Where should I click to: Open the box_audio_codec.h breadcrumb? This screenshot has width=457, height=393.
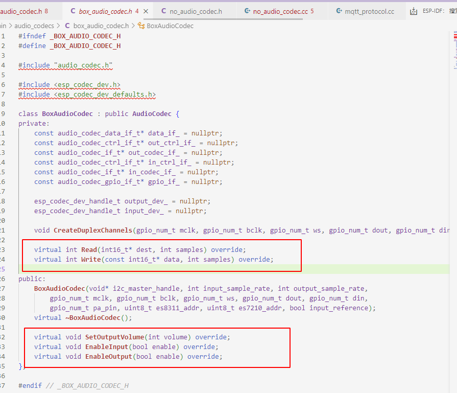[x=101, y=26]
